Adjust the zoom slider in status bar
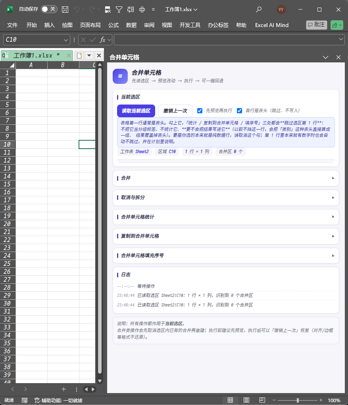The height and width of the screenshot is (405, 348). 298,400
